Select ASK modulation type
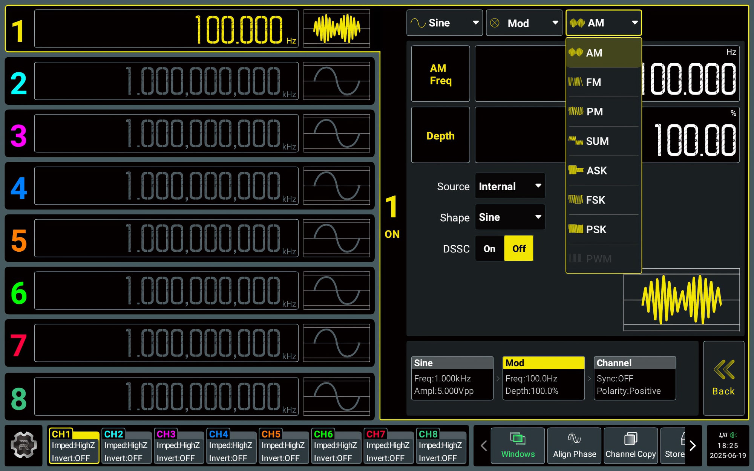Viewport: 754px width, 471px height. pos(603,170)
